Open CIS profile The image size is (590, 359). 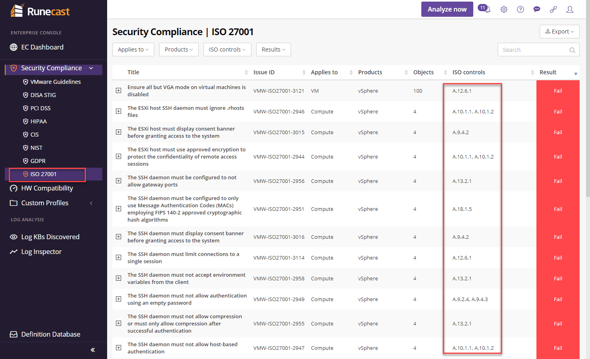click(x=34, y=135)
